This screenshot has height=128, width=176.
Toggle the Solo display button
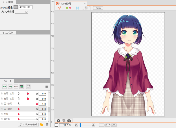[98, 8]
